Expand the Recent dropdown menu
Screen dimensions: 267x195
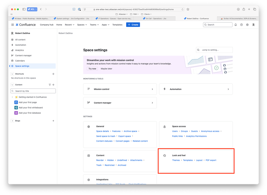click(69, 25)
